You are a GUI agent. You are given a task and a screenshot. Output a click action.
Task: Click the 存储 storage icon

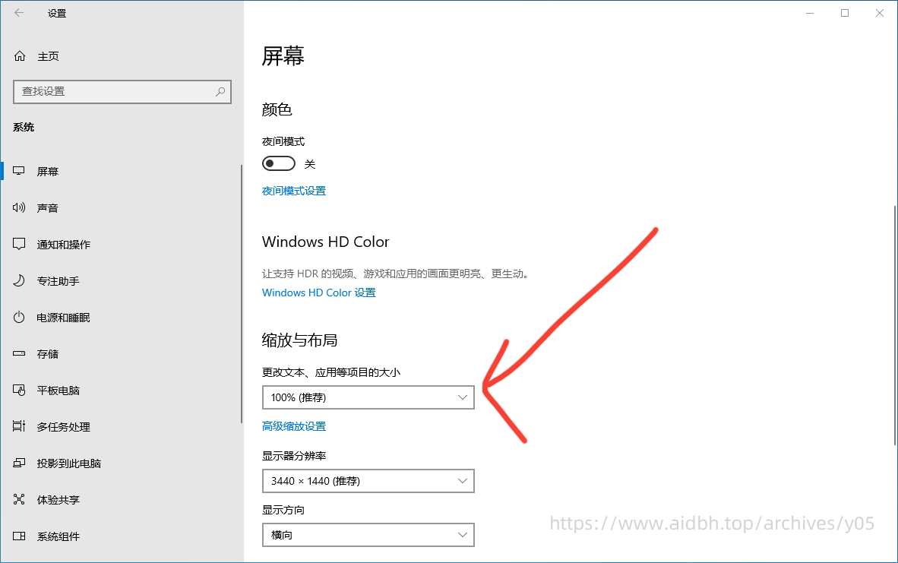coord(20,354)
